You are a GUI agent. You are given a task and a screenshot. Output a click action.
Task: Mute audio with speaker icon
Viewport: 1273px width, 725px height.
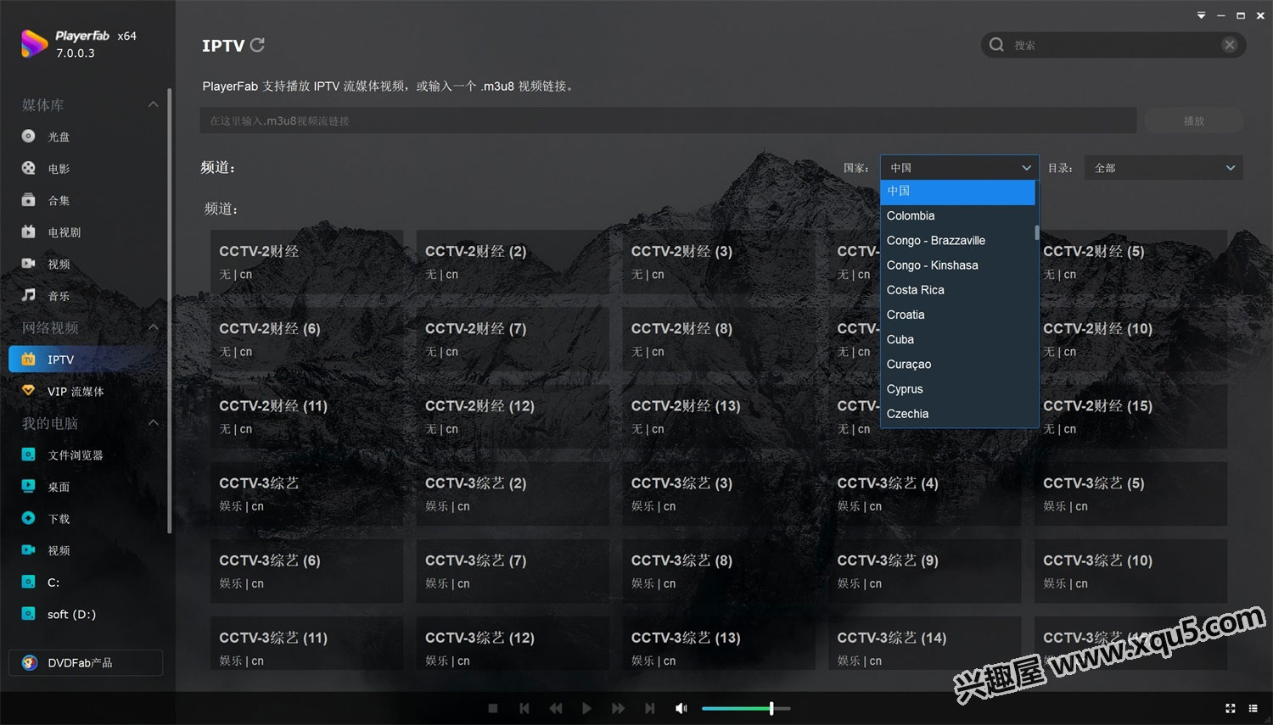click(681, 708)
